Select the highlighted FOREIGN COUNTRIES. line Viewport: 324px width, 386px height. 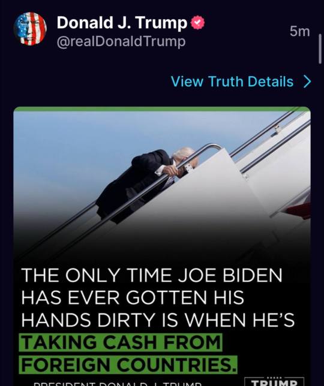128,364
